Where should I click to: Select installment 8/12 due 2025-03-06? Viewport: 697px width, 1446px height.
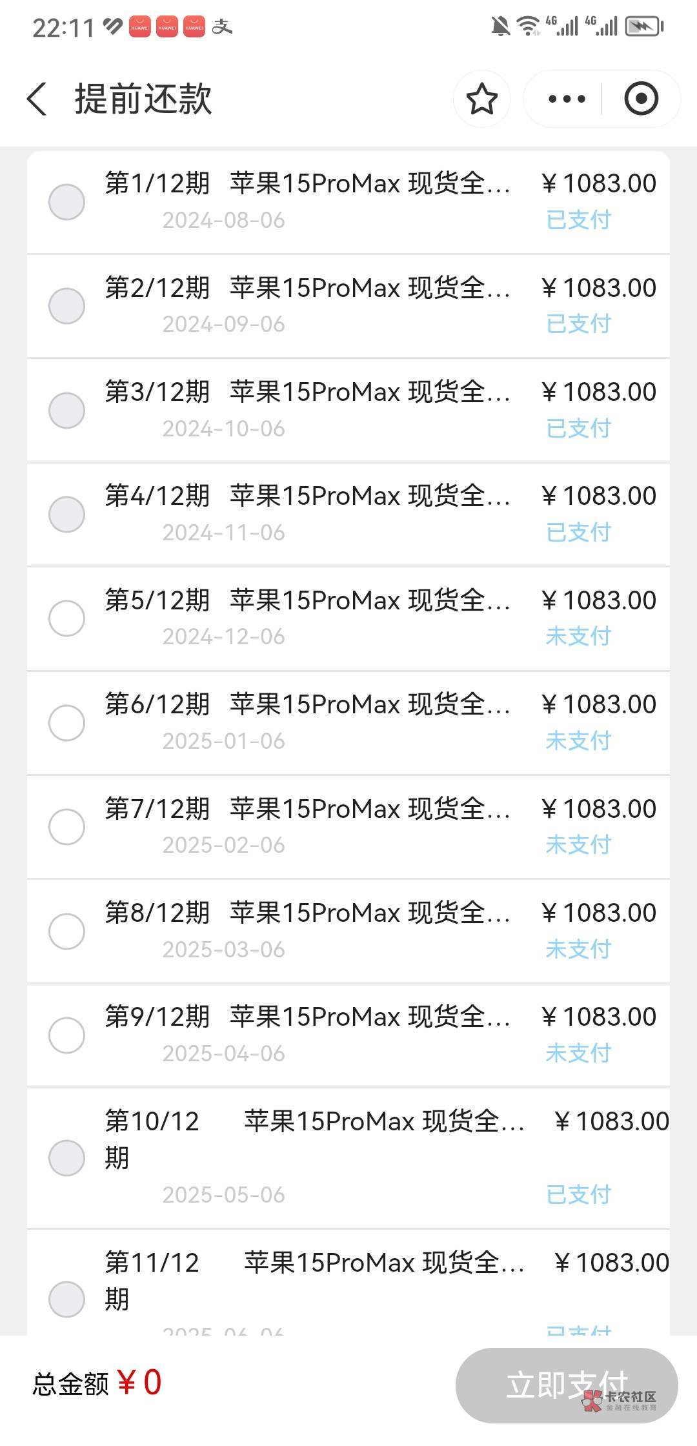click(x=67, y=931)
